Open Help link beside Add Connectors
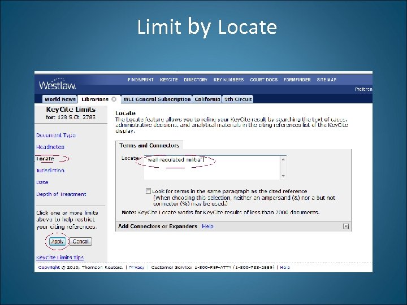 click(x=207, y=226)
